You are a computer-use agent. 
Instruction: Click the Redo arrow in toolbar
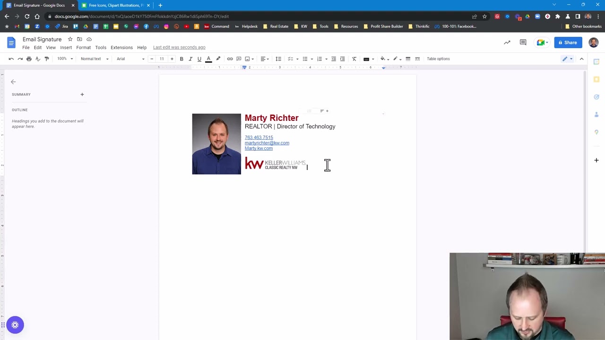coord(20,59)
